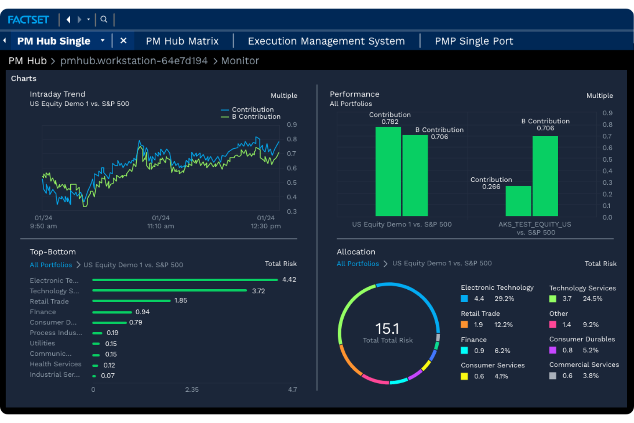Screen dimensions: 634x423
Task: Click the Other pink legend swatch
Action: pyautogui.click(x=553, y=325)
